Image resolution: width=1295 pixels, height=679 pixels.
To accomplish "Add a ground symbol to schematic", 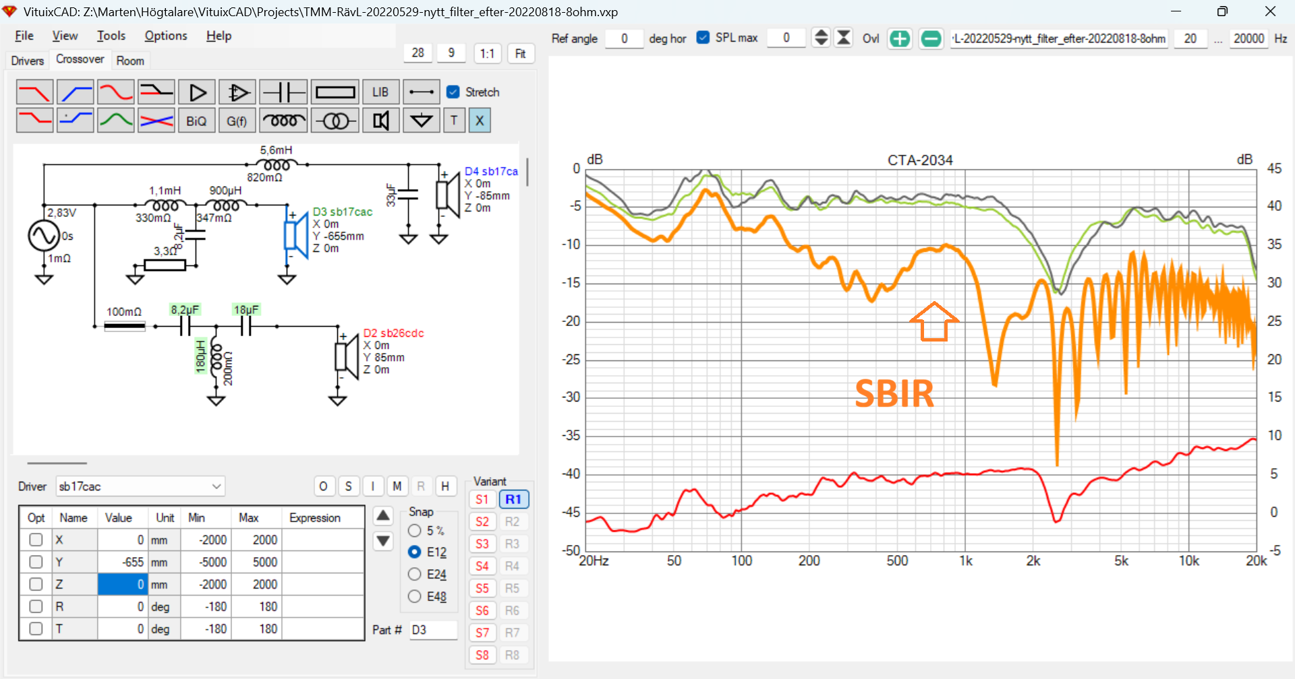I will click(x=422, y=121).
